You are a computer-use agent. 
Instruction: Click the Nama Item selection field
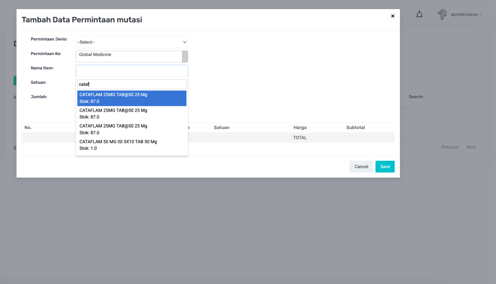[132, 71]
